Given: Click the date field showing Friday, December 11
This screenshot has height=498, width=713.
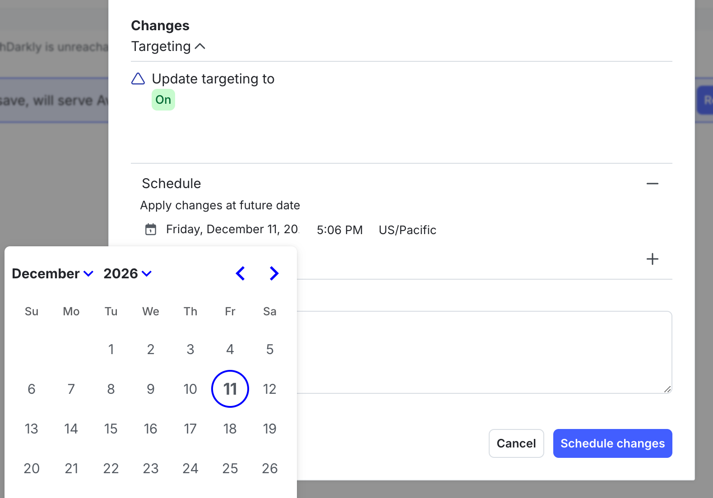Looking at the screenshot, I should (x=232, y=230).
